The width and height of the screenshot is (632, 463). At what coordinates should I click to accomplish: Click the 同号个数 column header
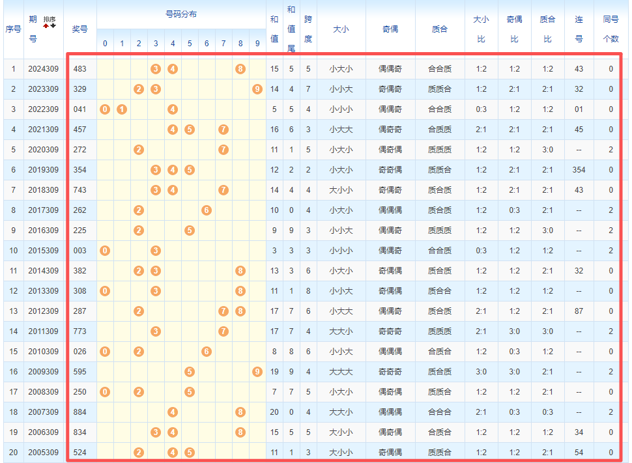(x=610, y=29)
